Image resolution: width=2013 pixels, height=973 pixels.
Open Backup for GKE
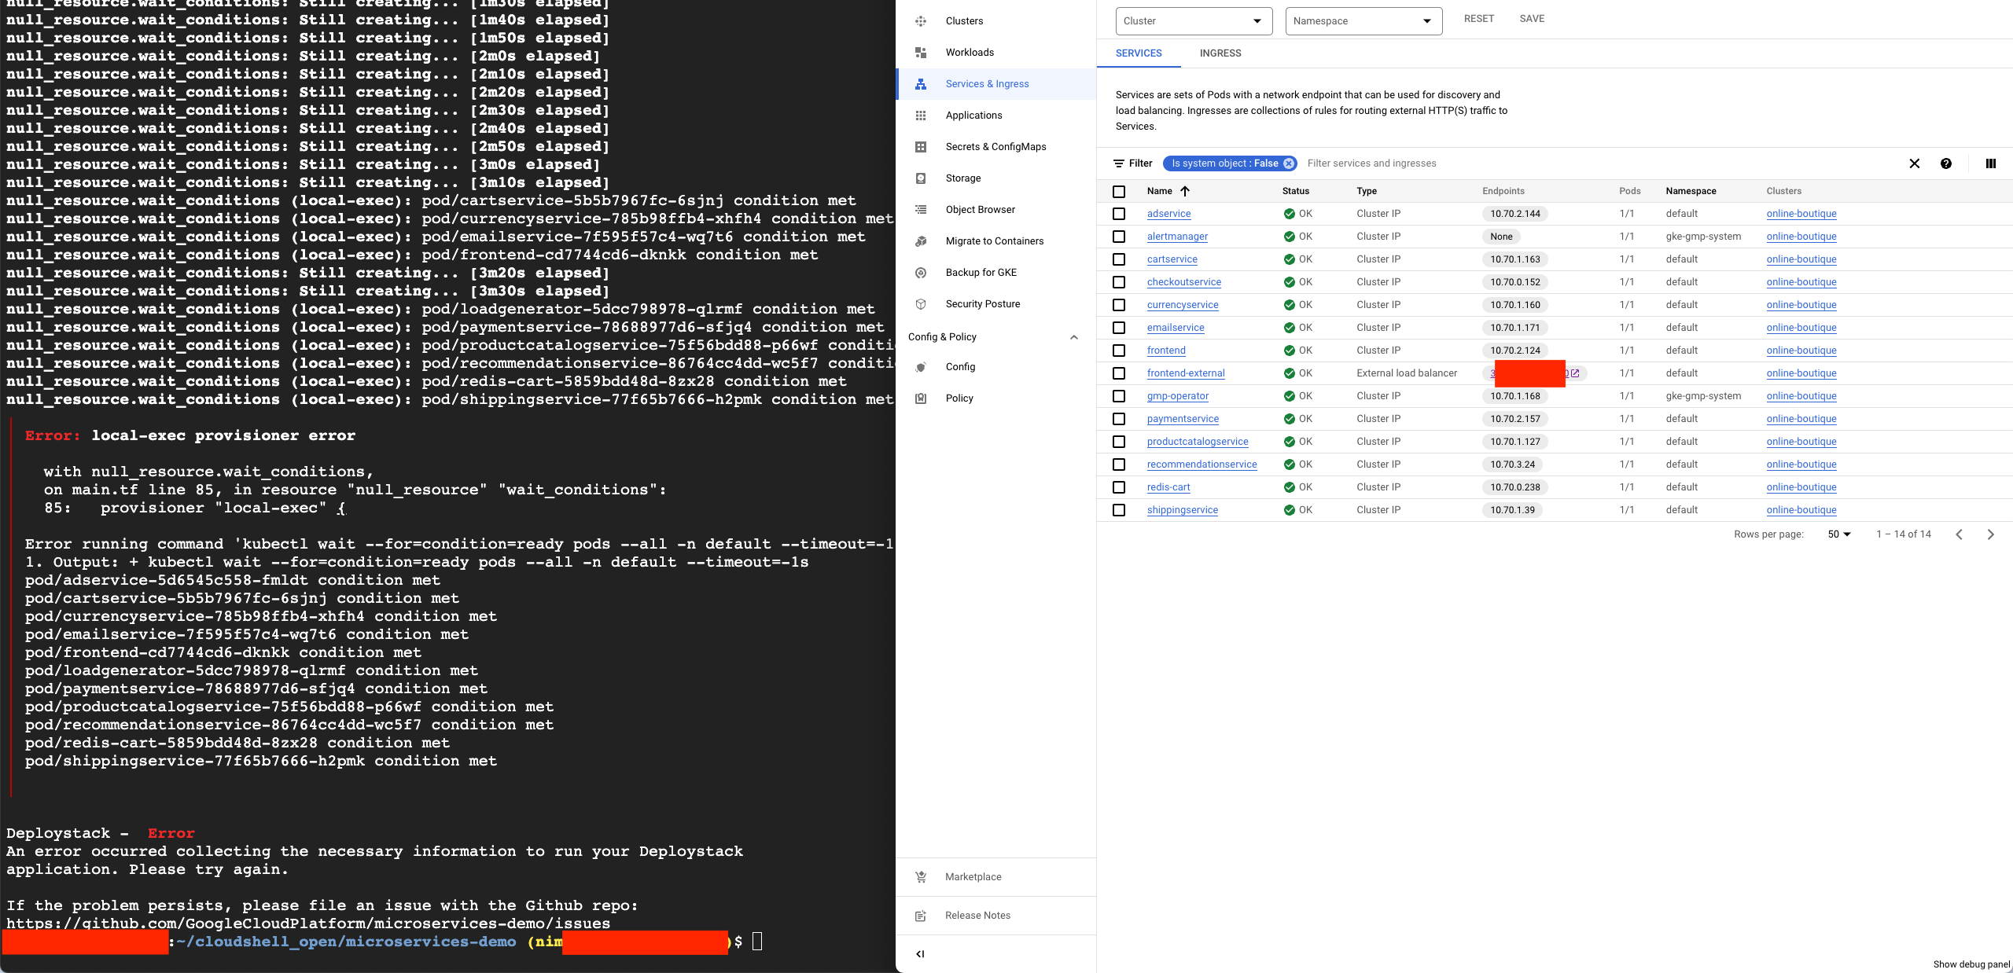click(980, 272)
